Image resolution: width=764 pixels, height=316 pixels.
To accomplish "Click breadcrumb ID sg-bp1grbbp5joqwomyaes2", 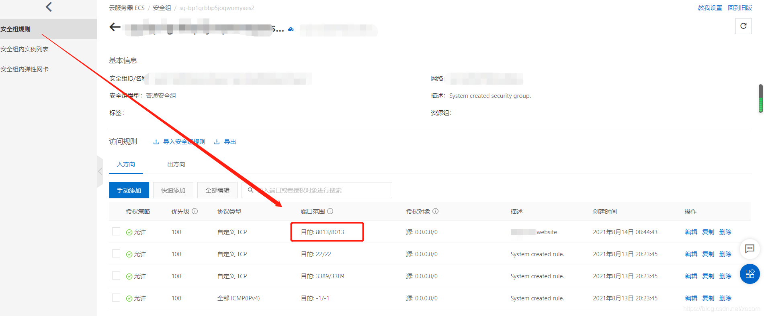I will click(x=217, y=8).
